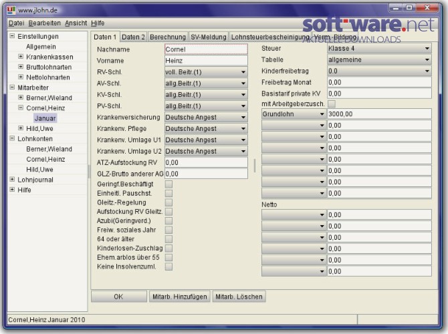
Task: Click the Freibetrag Monat field
Action: 379,82
